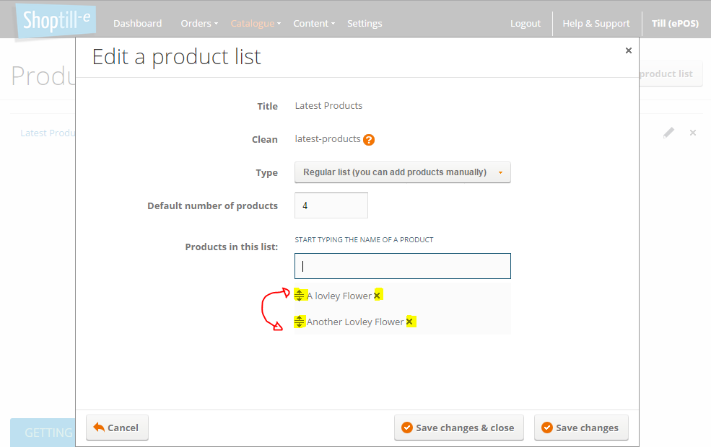Screen dimensions: 711x447
Task: Click the pencil edit icon behind dialog
Action: (x=668, y=133)
